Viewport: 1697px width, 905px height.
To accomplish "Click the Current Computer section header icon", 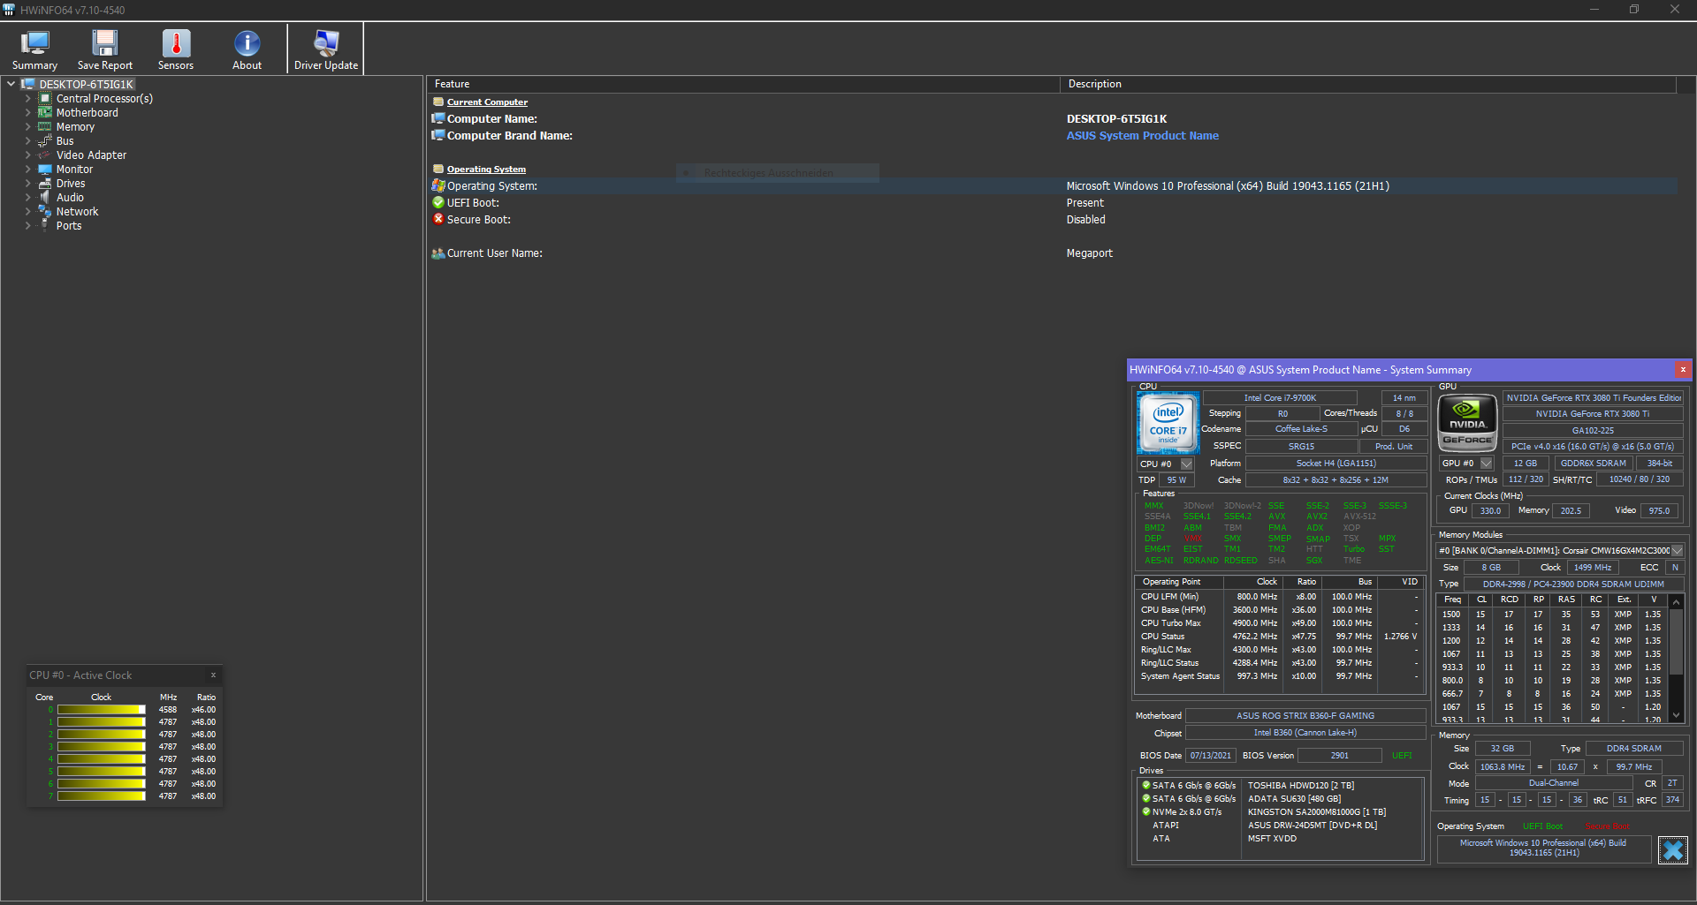I will coord(438,102).
